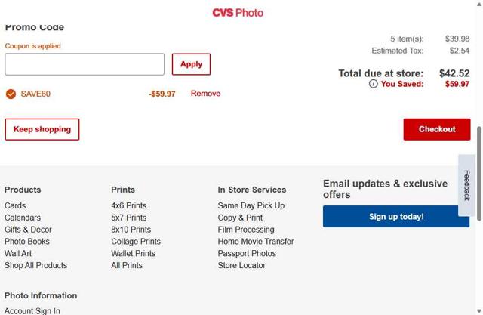Proceed with the Checkout button
Screen dimensions: 483x315
437,129
